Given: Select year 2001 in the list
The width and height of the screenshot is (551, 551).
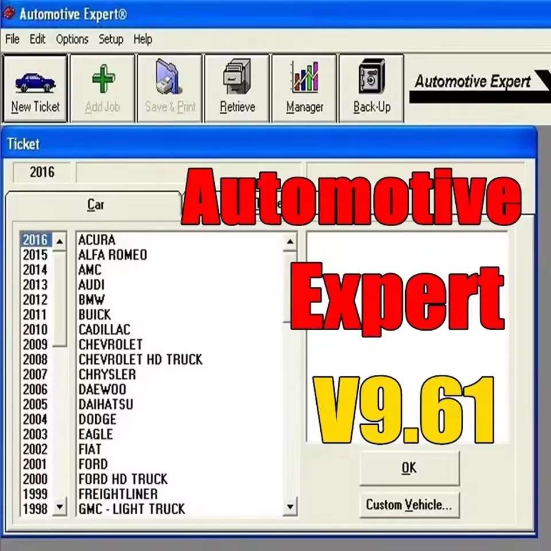Looking at the screenshot, I should [36, 464].
